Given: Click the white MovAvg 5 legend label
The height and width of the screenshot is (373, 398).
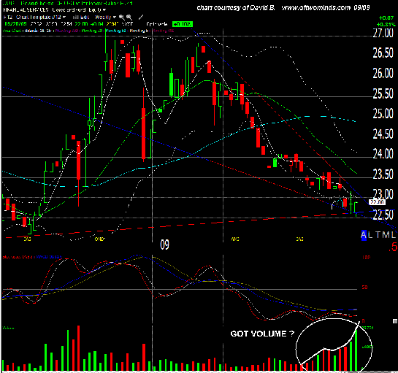Looking at the screenshot, I should click(139, 31).
